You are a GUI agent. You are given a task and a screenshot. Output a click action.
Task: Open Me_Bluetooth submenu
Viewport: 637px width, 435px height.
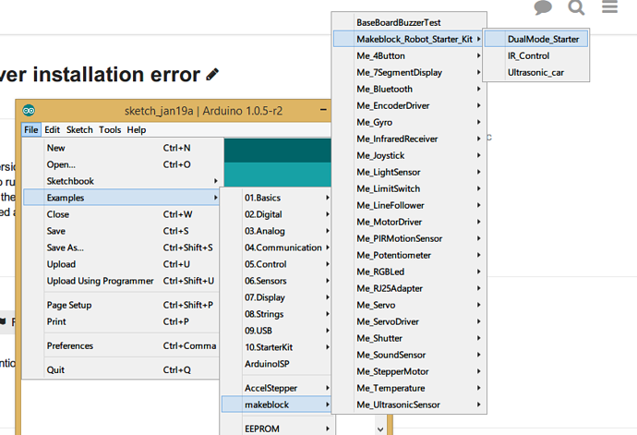(409, 89)
